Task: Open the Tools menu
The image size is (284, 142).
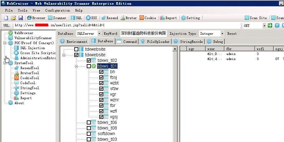Action: (23, 10)
